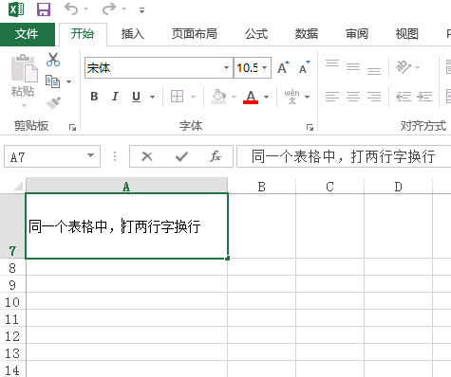Click the text orientation icon
This screenshot has height=377, width=451.
click(404, 67)
